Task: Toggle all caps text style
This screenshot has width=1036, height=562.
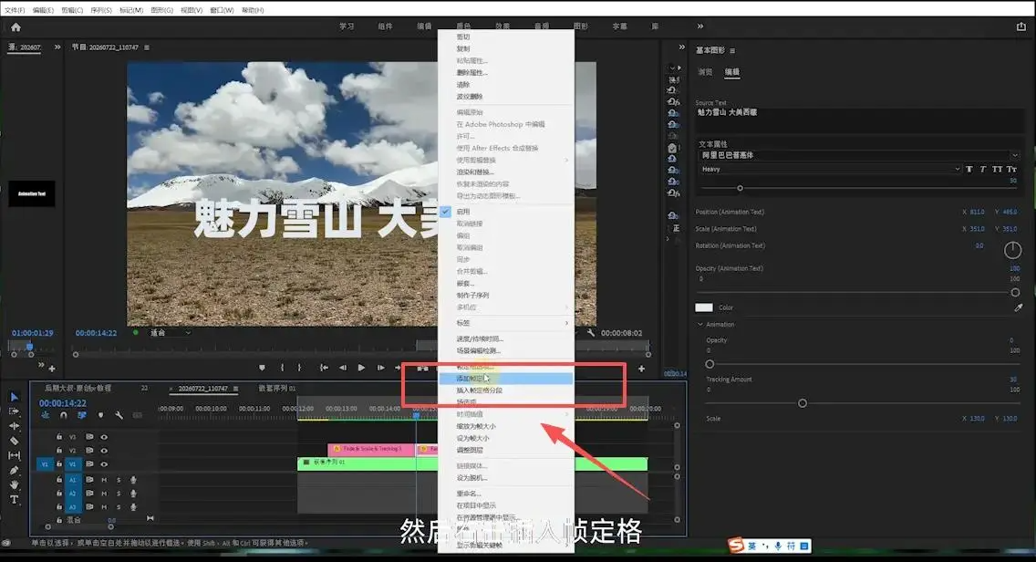Action: [997, 170]
